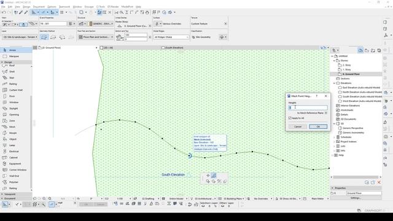Activate the Skylight tool
The width and height of the screenshot is (393, 221).
[16, 109]
